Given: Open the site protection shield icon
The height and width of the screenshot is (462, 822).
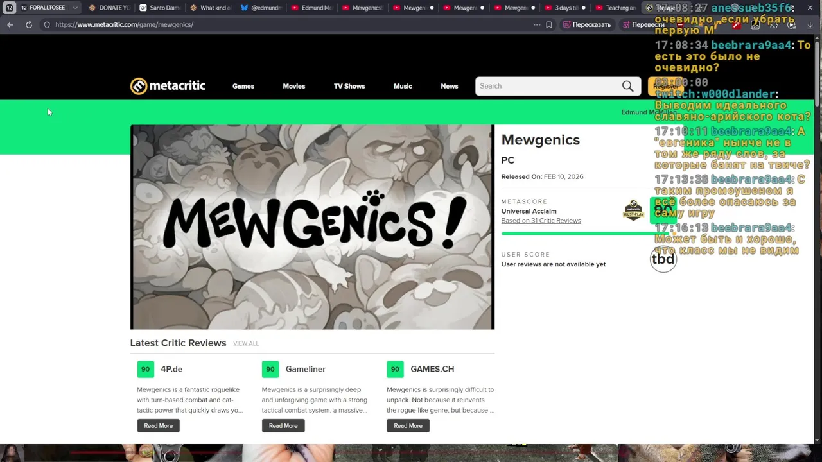Looking at the screenshot, I should 47,24.
